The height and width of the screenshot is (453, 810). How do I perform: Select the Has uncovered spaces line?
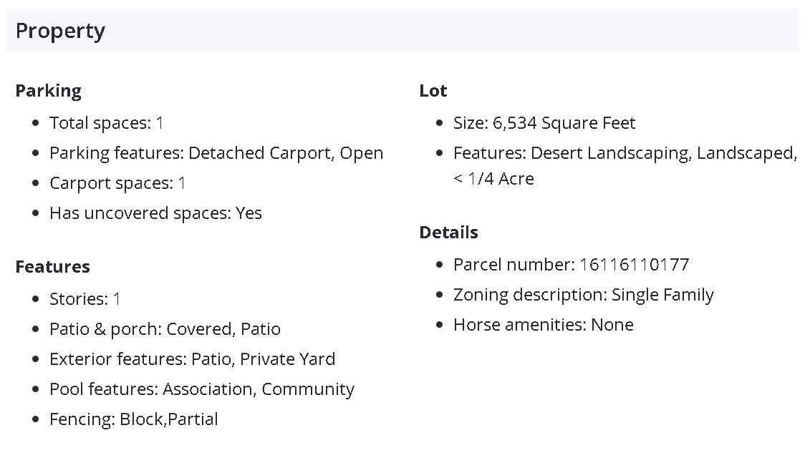(155, 213)
